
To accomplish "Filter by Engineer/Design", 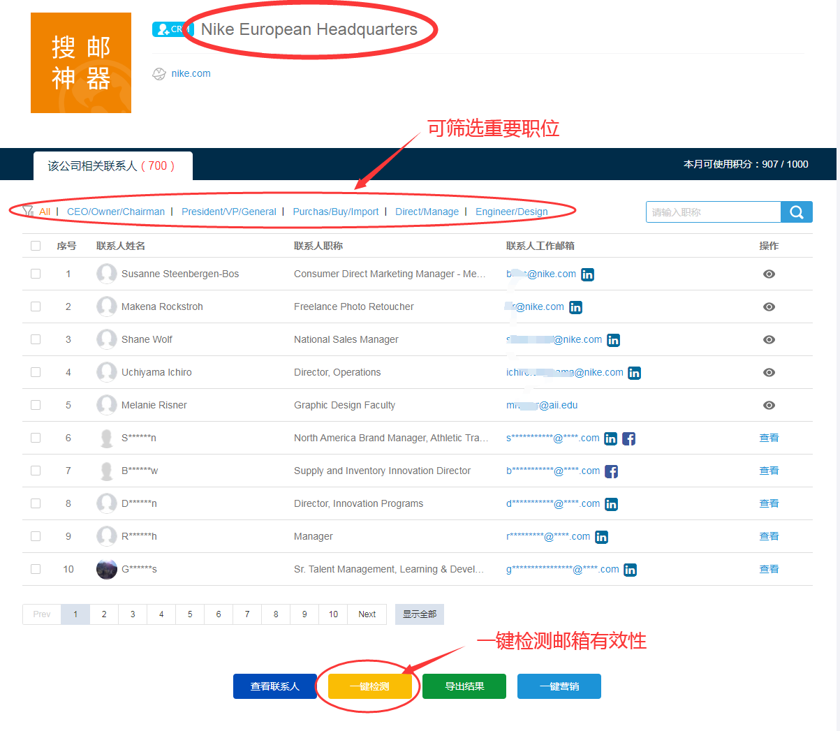I will [512, 212].
